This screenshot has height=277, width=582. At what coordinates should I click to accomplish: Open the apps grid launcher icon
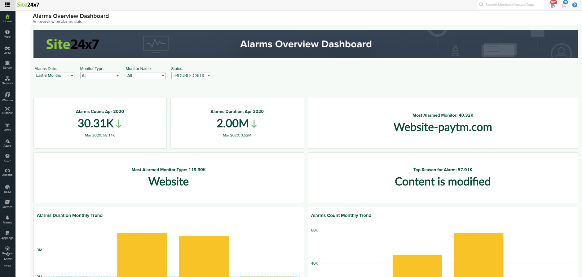[7, 5]
